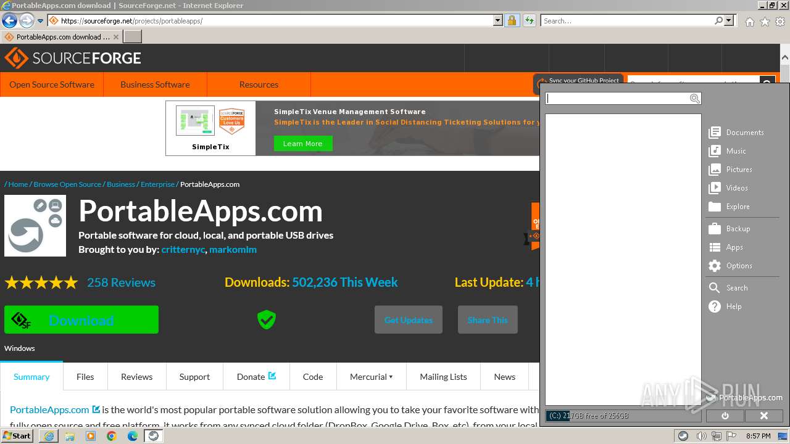This screenshot has height=444, width=790.
Task: Click the address bar URL field
Action: 275,20
